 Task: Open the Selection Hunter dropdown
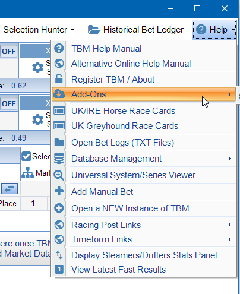coord(39,30)
